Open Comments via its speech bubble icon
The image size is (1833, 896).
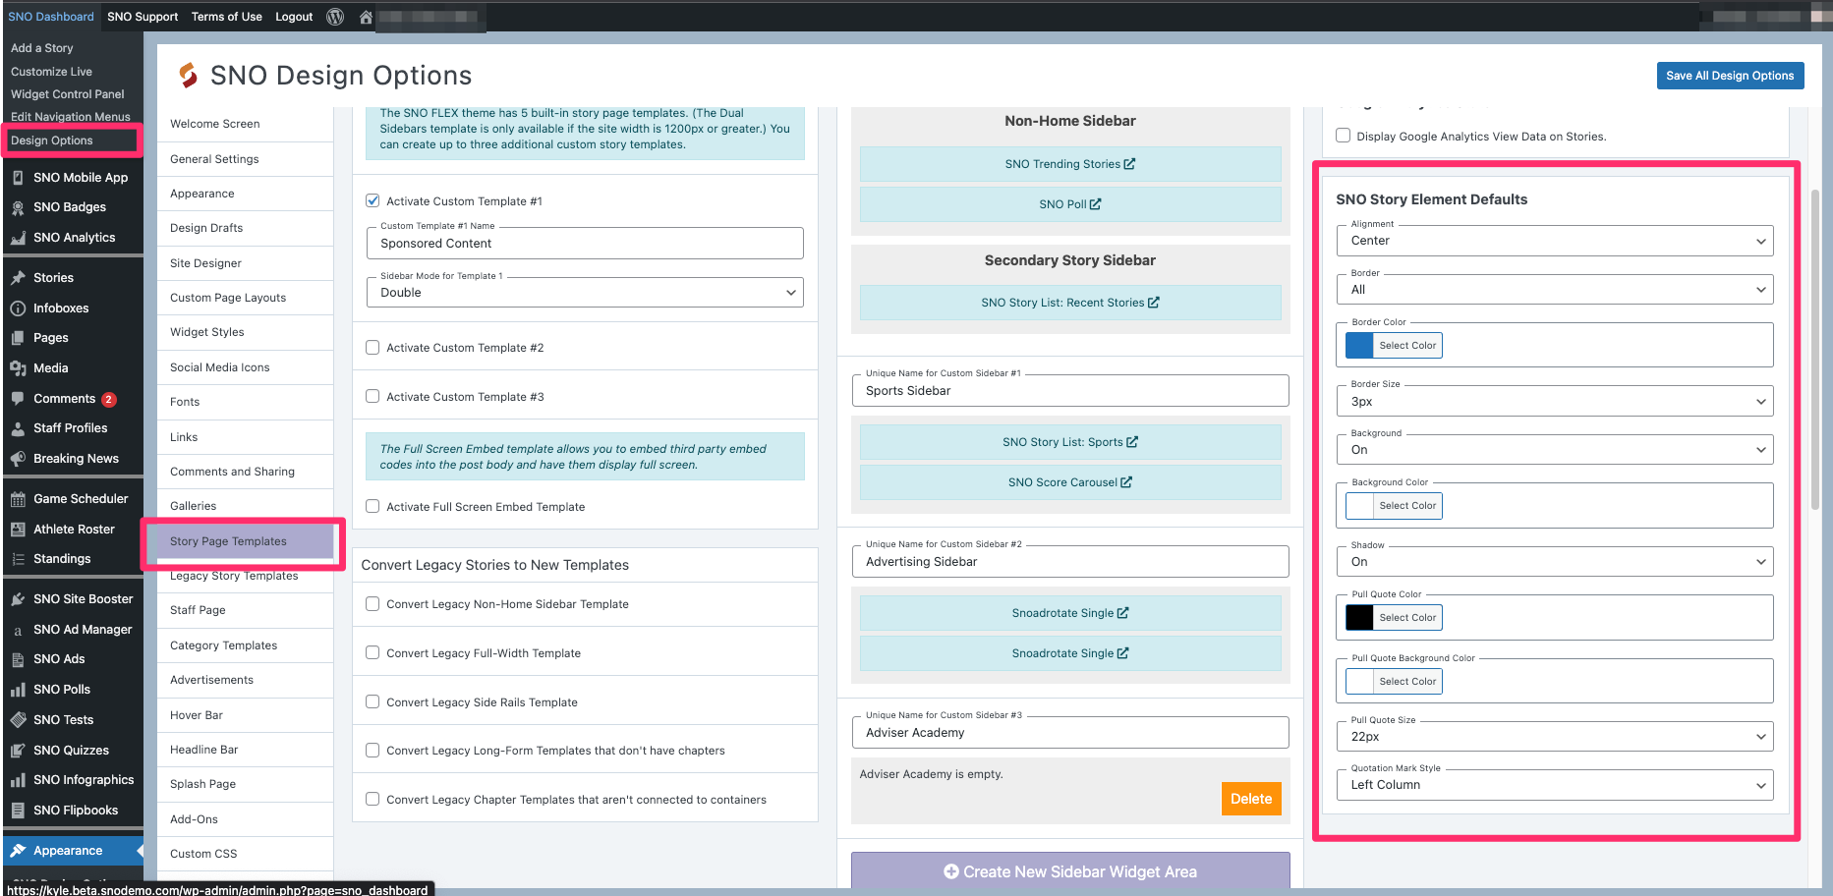click(18, 399)
